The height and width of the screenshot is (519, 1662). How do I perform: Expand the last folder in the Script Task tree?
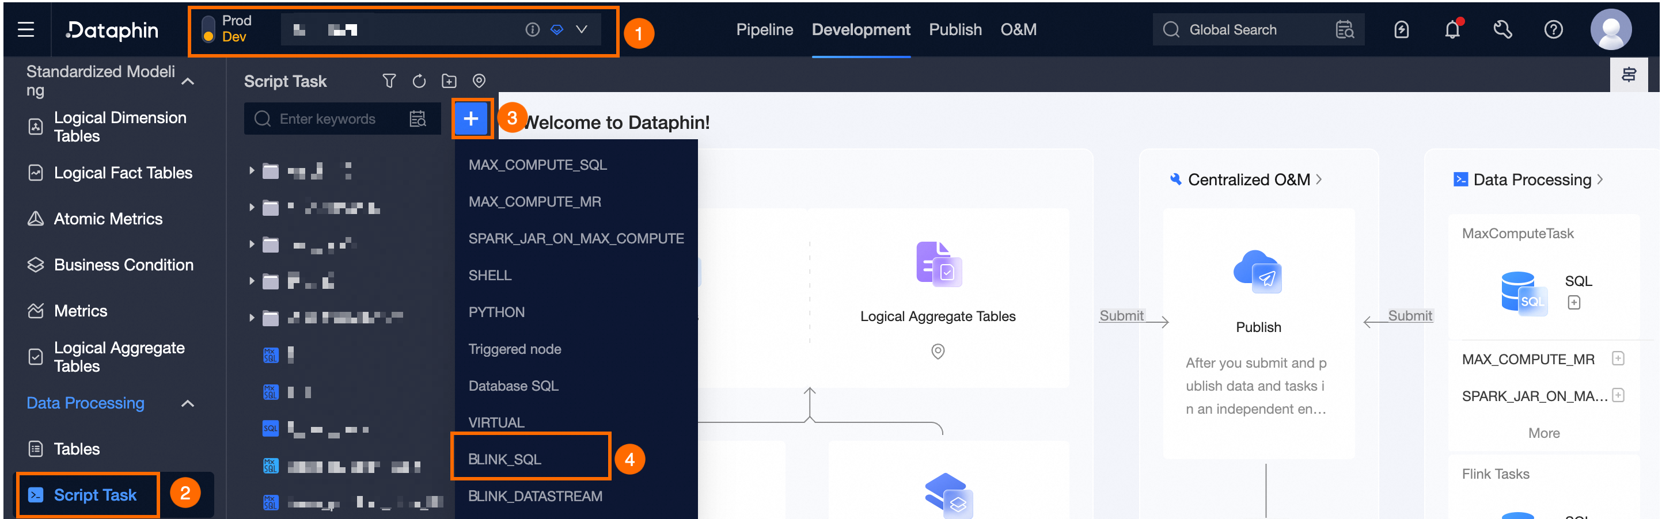click(x=252, y=318)
